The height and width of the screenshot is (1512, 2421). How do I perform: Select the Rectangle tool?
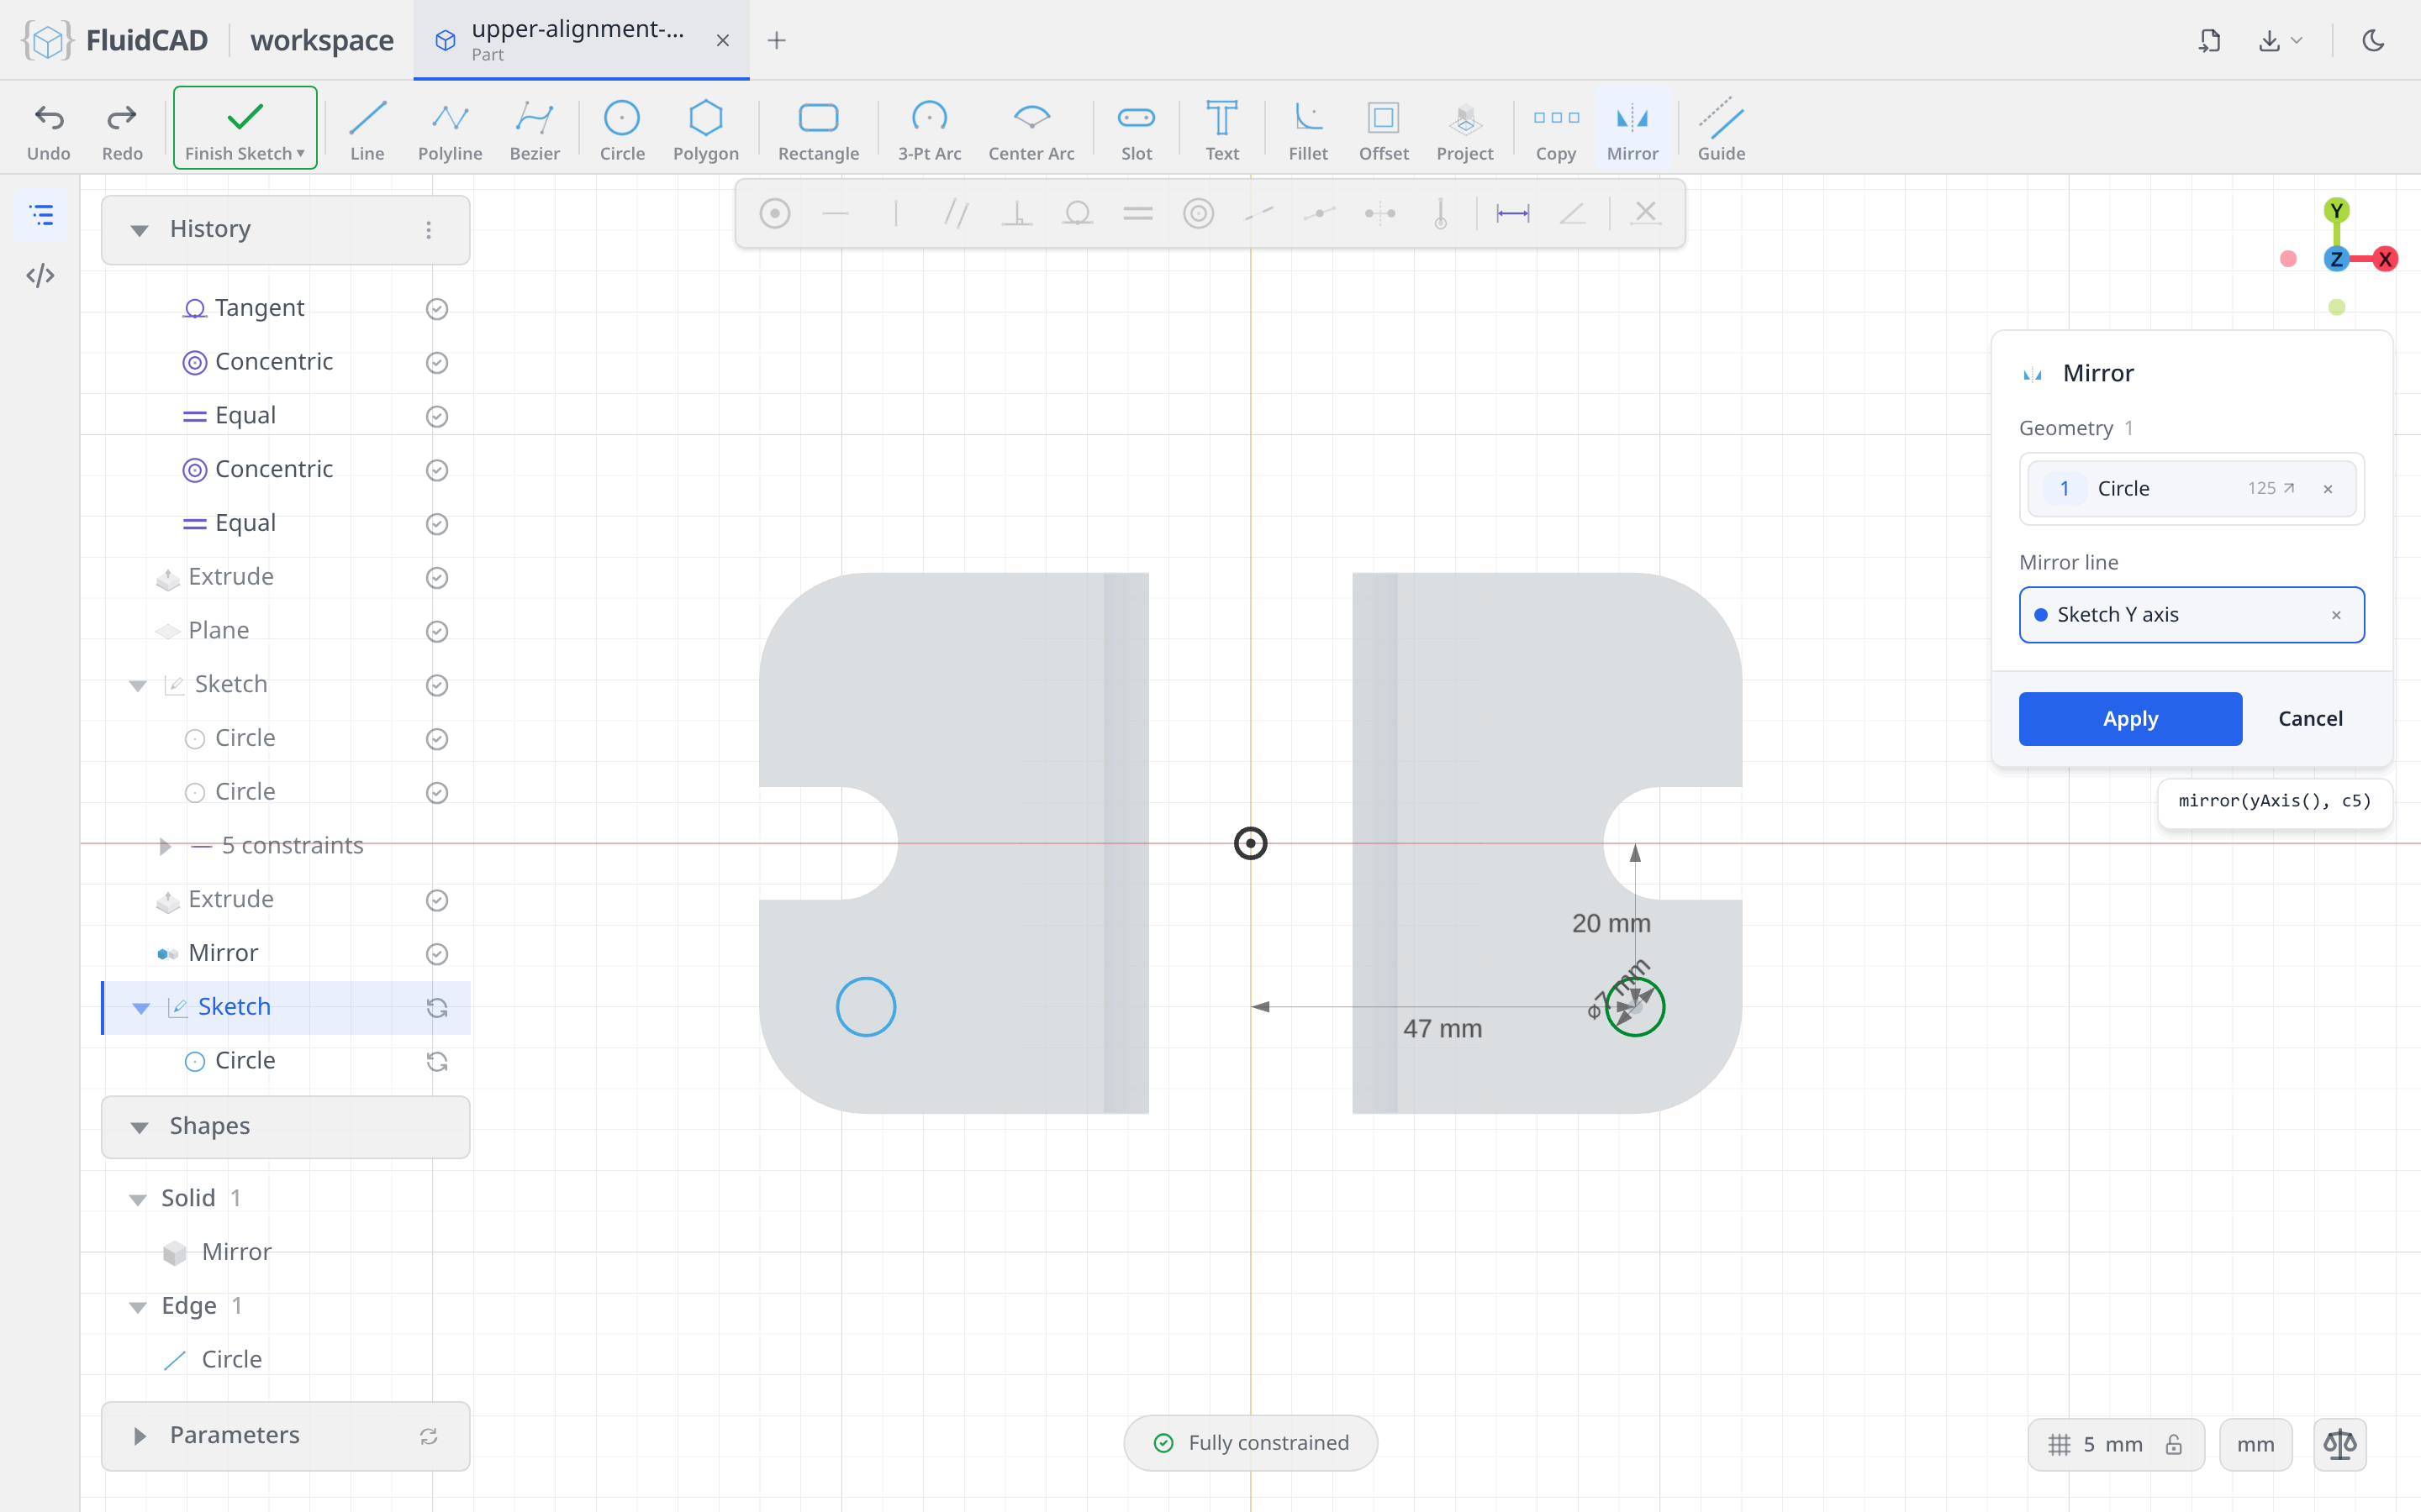click(x=818, y=130)
